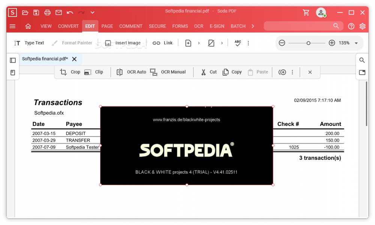
Task: Switch to the E-SIGN tab
Action: 217,26
